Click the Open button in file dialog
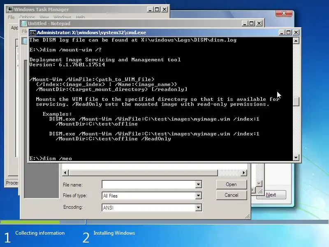This screenshot has width=329, height=247. click(232, 184)
